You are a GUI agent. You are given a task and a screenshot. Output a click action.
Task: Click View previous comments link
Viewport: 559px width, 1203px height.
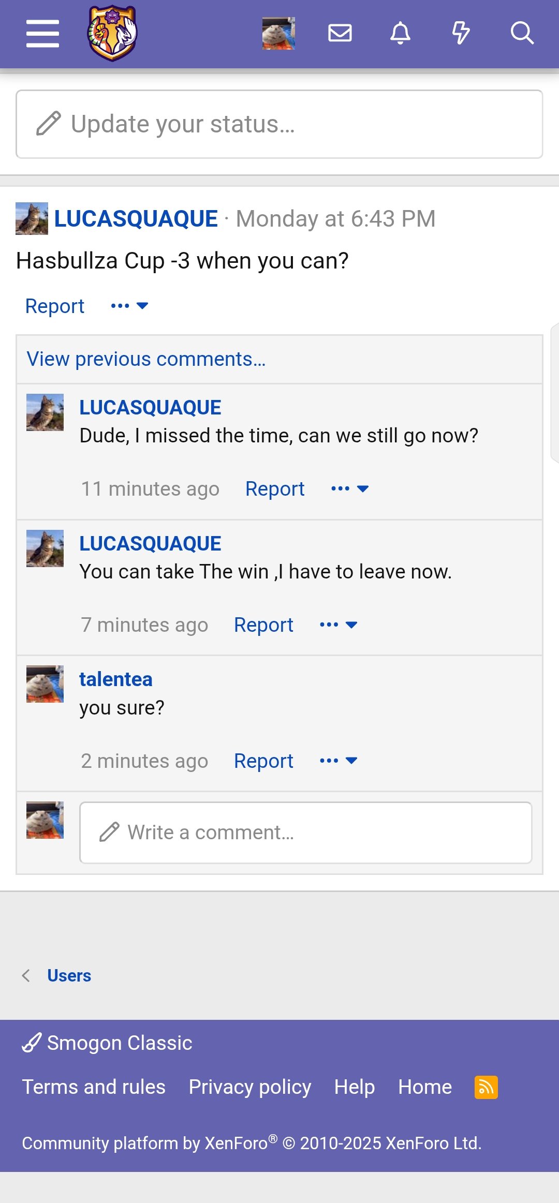pos(146,359)
